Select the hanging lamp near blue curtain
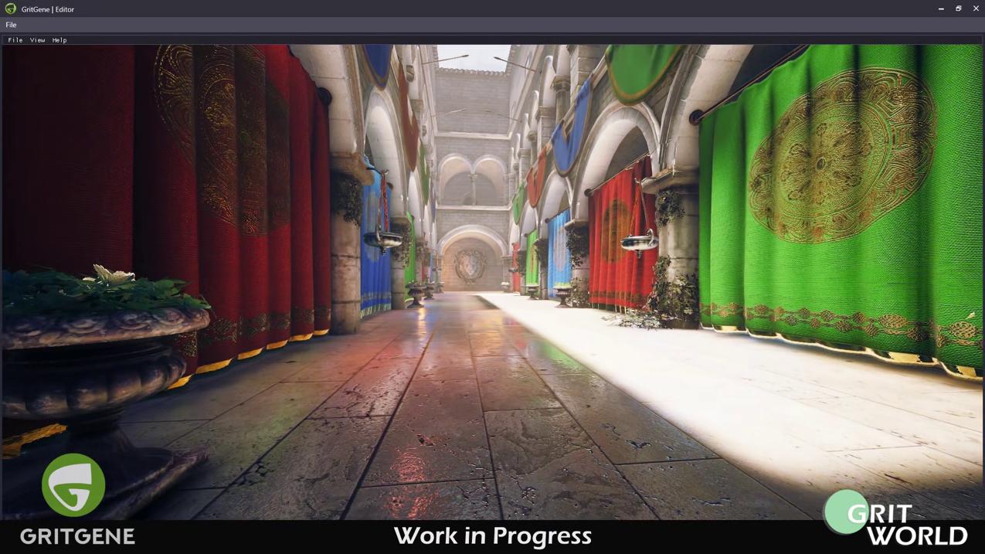 (x=383, y=240)
